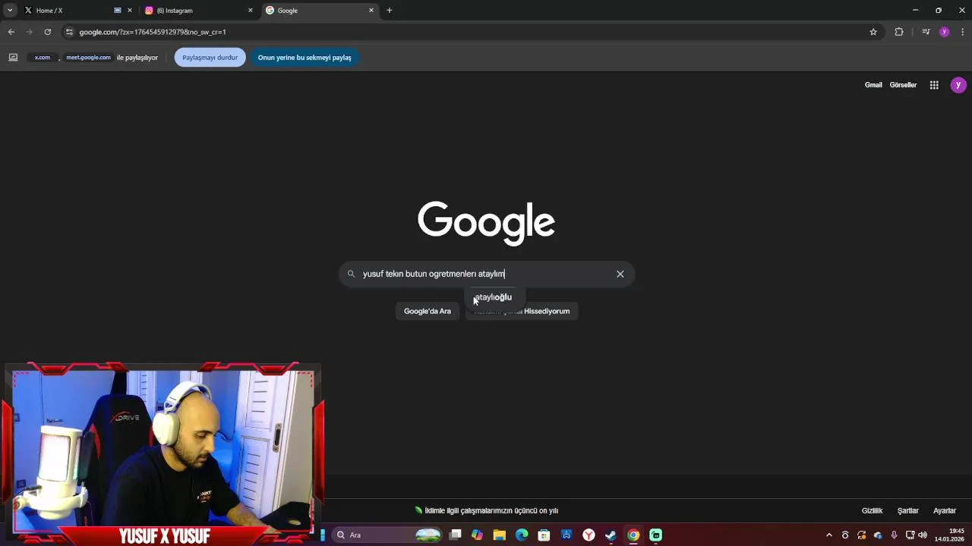Click the meet.google.com sharing chip

click(88, 58)
